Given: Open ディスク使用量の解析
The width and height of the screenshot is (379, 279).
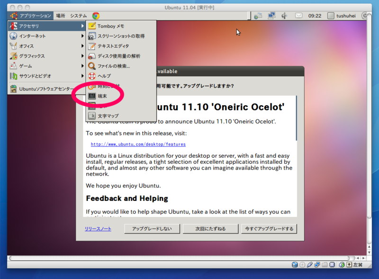Looking at the screenshot, I should pos(121,56).
